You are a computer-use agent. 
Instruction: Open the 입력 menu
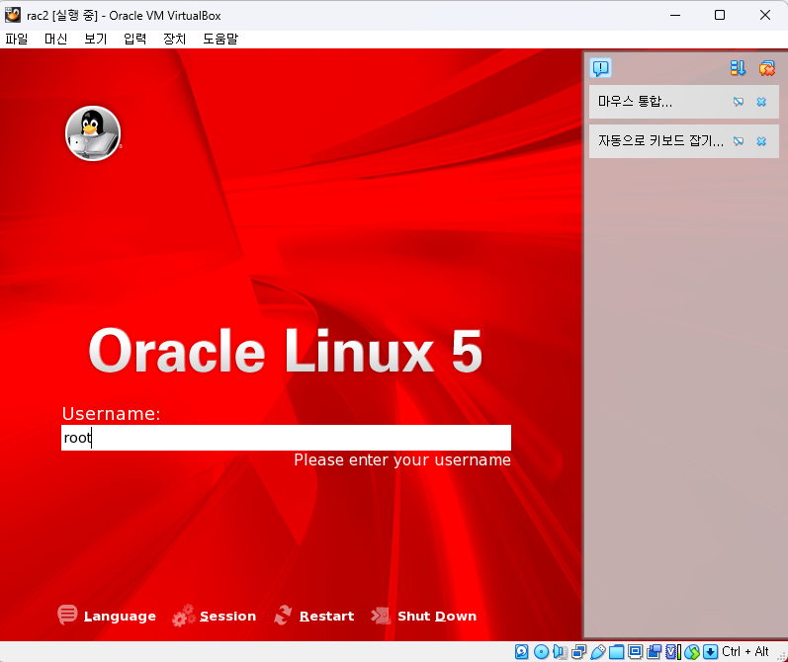pos(135,39)
